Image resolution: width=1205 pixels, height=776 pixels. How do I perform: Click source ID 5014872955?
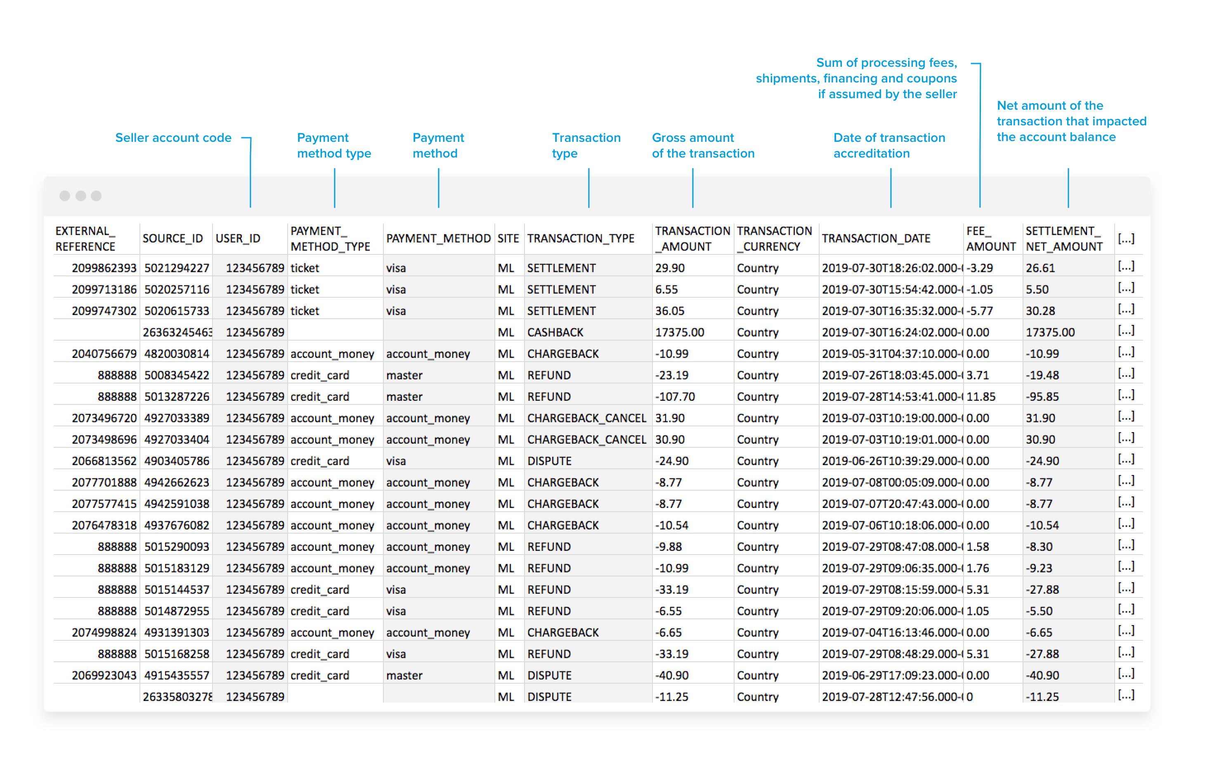point(177,611)
